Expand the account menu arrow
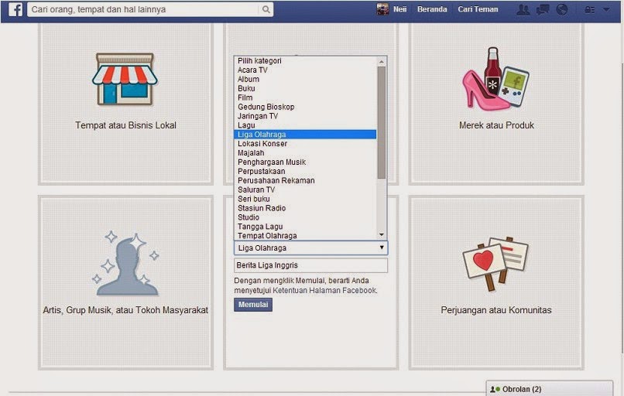 click(x=606, y=9)
